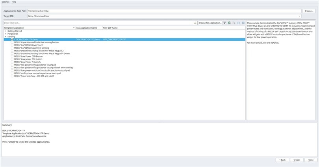Check MSCLP CAPSENSE Hover Touch checkbox
The height and width of the screenshot is (167, 319).
tap(12, 45)
